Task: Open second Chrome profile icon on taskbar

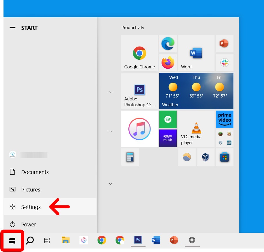Action: [120, 240]
